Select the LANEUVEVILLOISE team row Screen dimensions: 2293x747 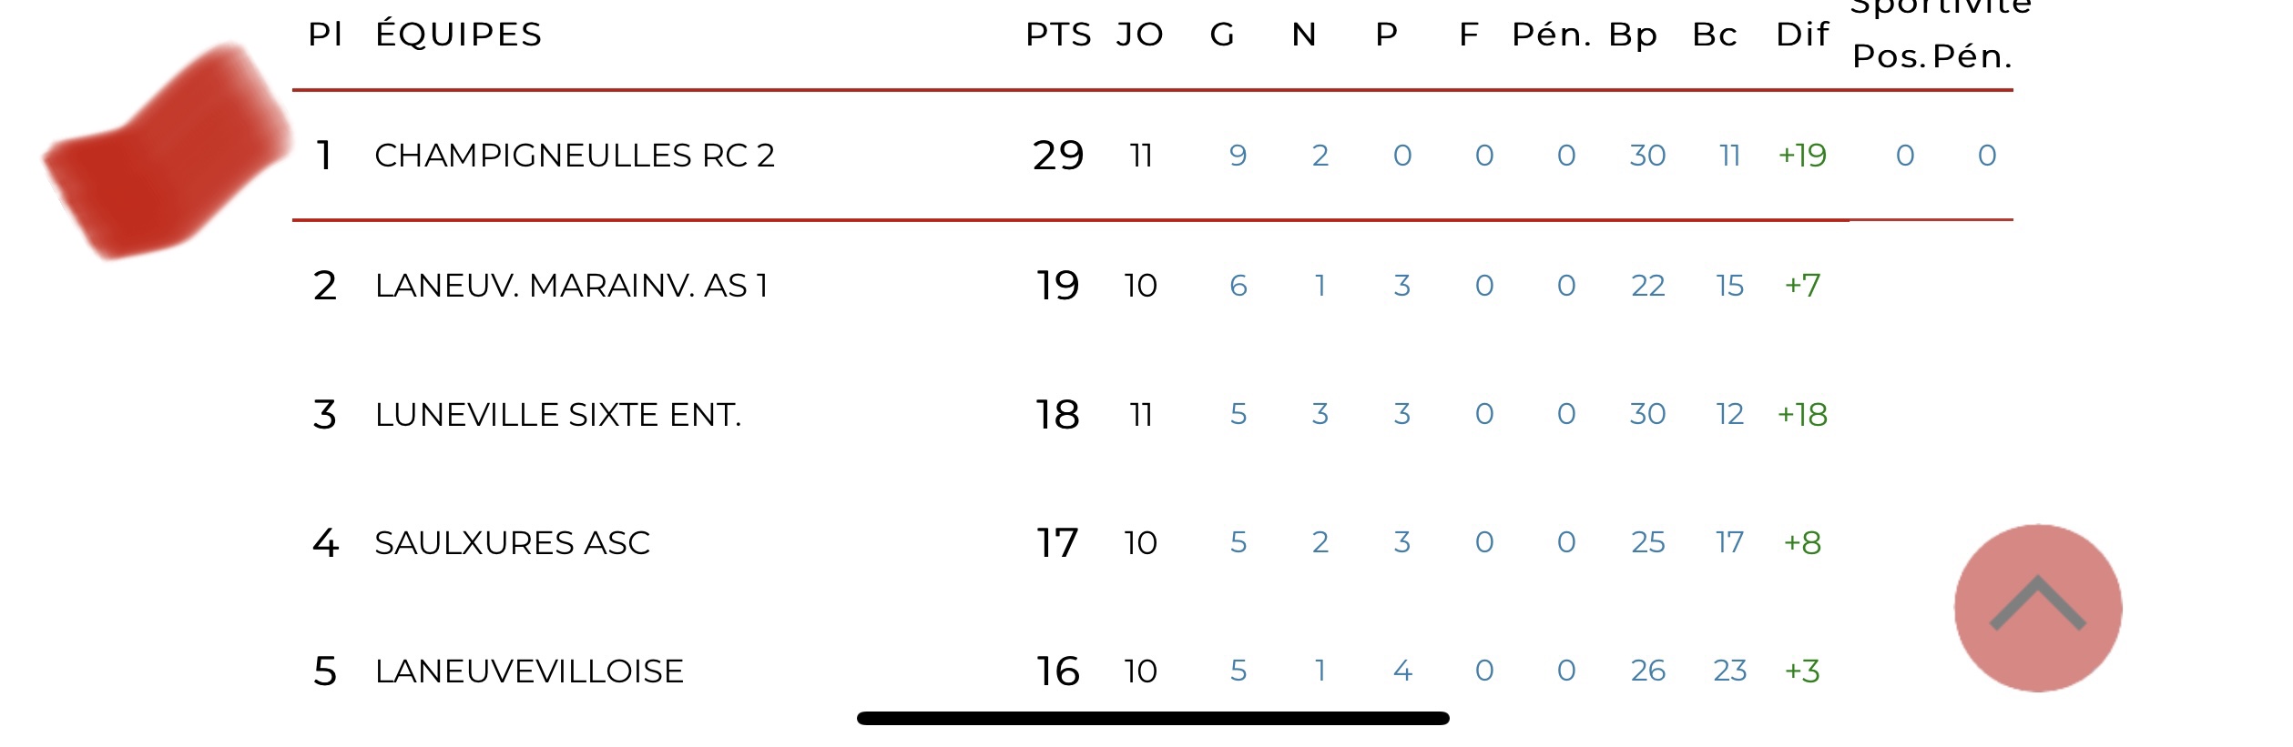528,671
